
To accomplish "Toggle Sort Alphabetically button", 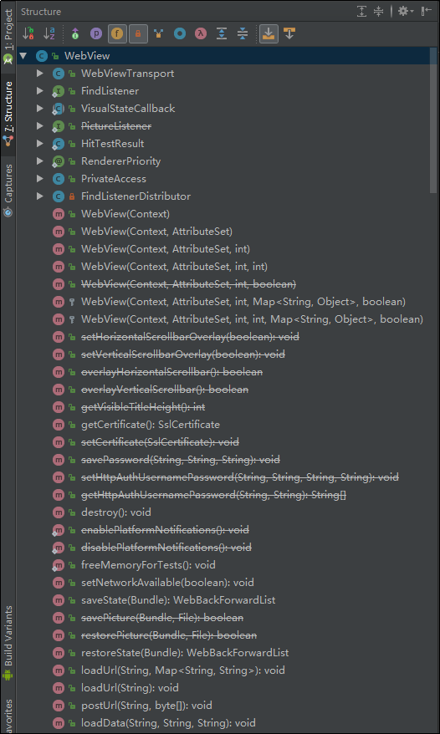I will (x=49, y=33).
